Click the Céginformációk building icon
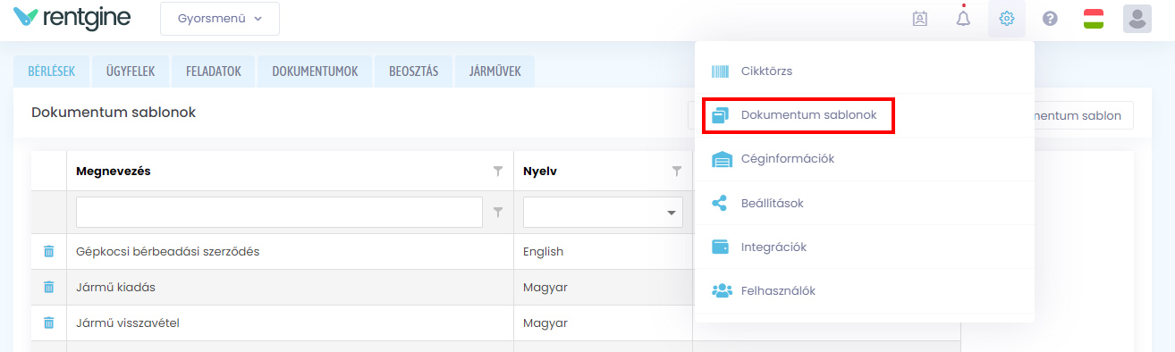Viewport: 1175px width, 352px height. pos(721,159)
